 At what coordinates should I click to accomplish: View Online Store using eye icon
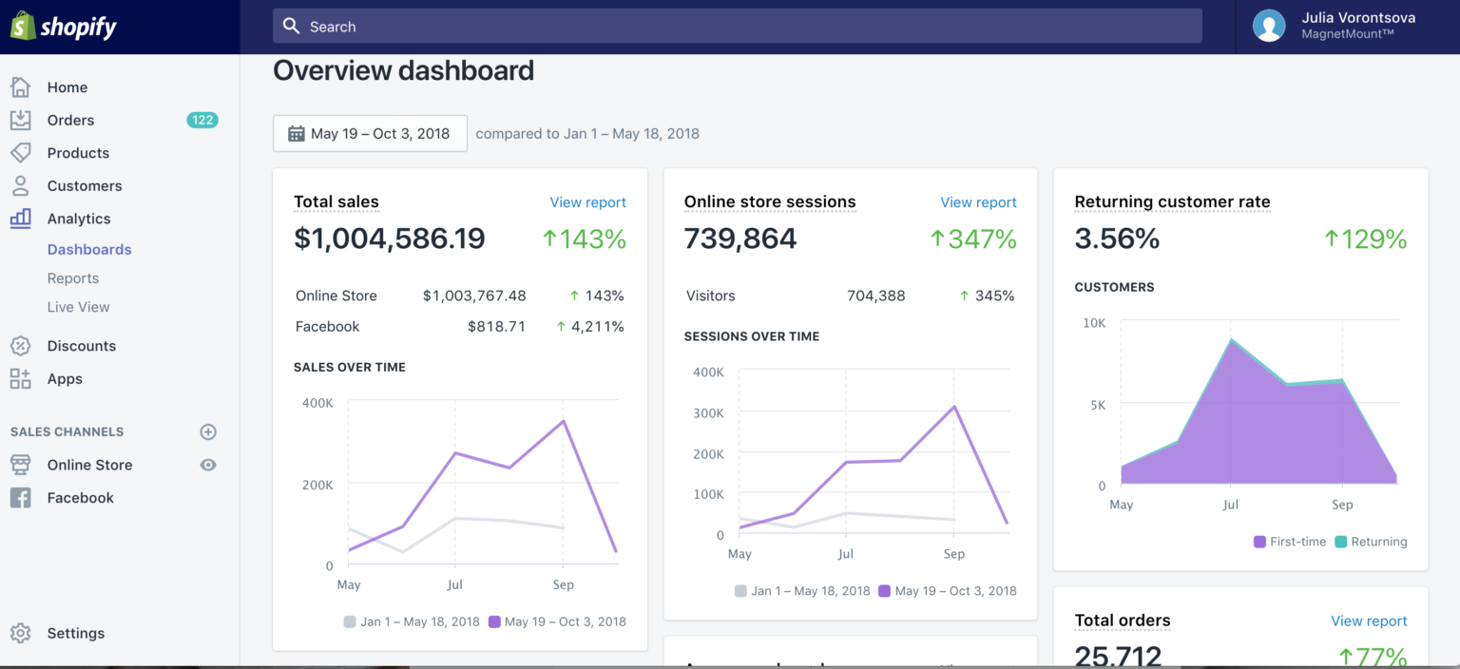208,465
